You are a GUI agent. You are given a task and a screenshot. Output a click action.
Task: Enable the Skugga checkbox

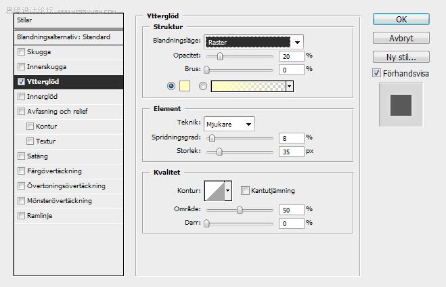click(x=22, y=52)
